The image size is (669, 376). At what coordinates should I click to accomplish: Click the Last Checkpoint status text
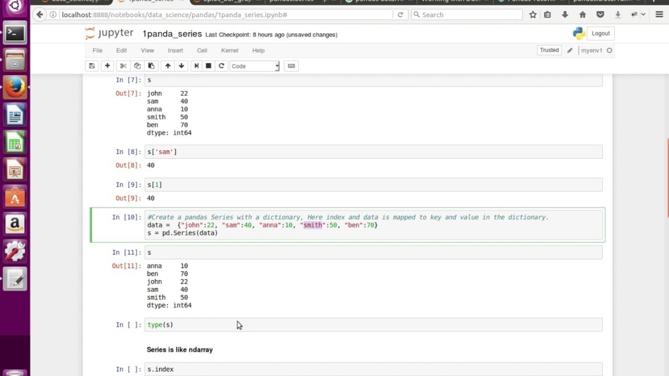[271, 34]
